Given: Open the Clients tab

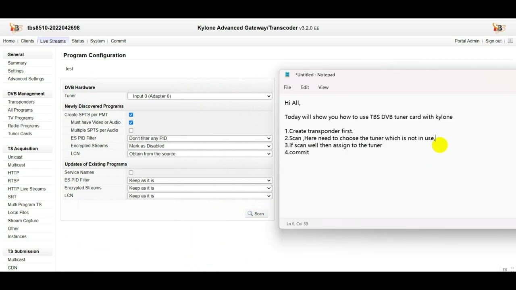Looking at the screenshot, I should pyautogui.click(x=27, y=41).
